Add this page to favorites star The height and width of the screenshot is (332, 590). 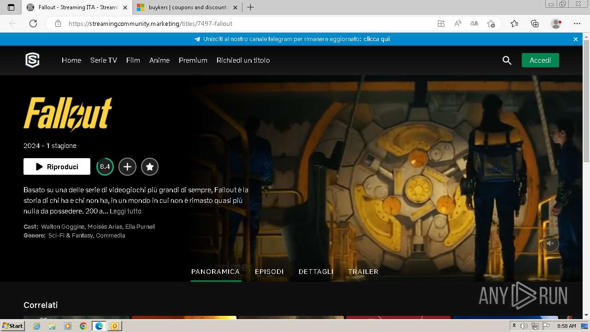491,24
